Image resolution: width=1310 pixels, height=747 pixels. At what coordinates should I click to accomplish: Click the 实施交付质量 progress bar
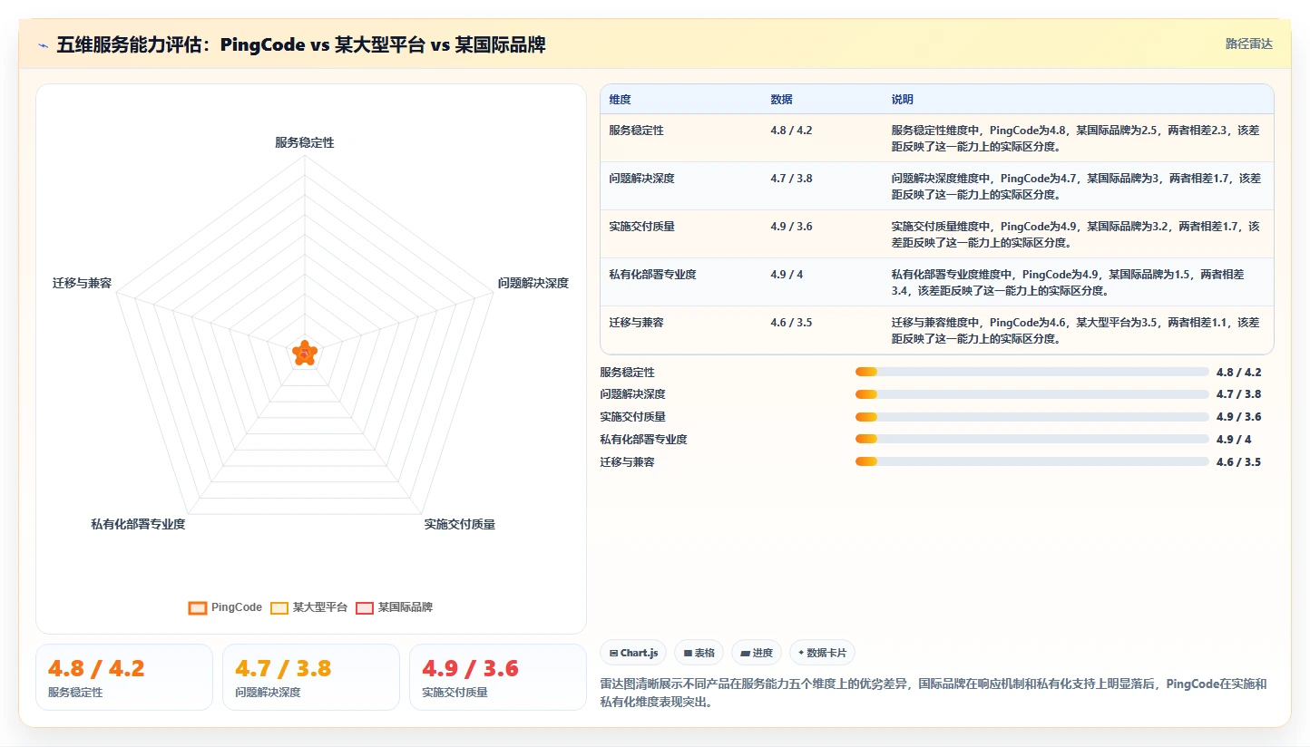pyautogui.click(x=1032, y=417)
